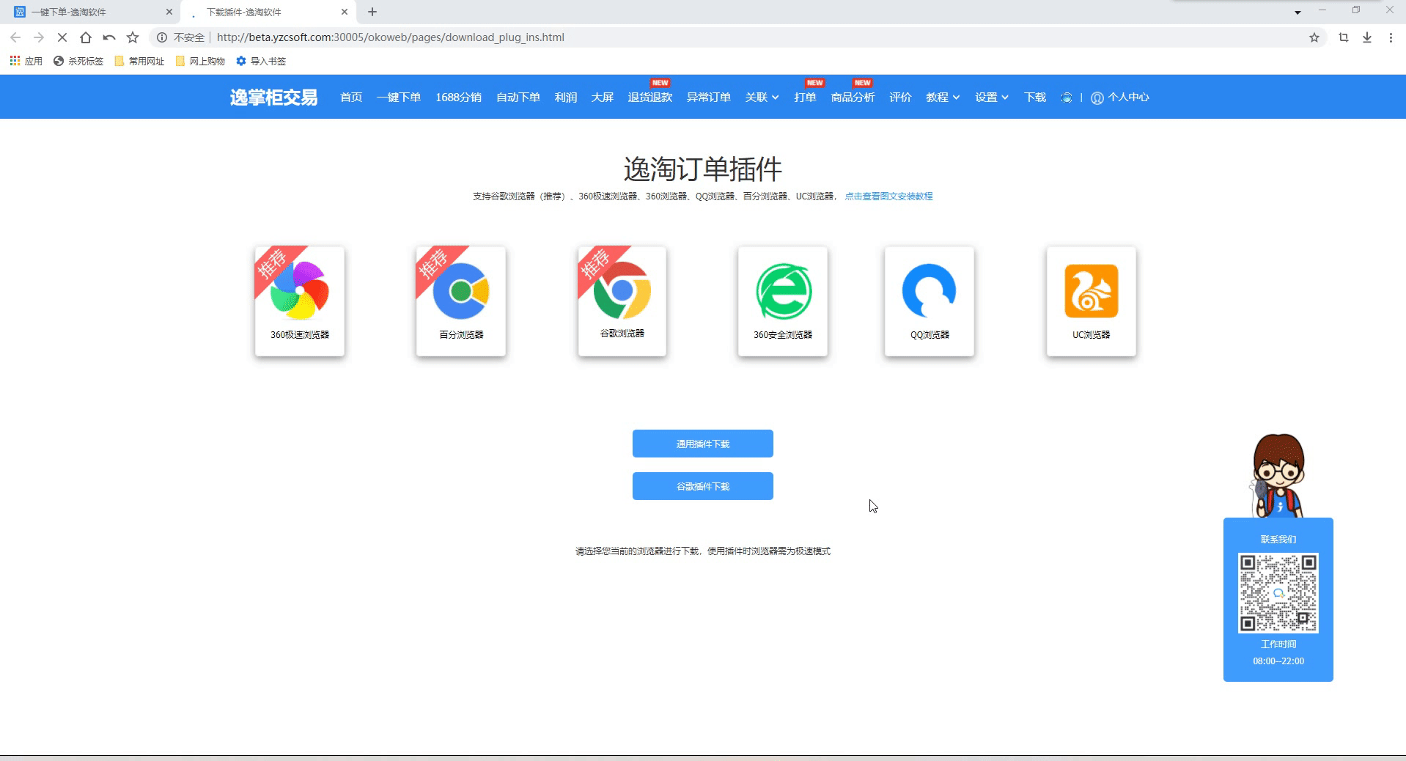Expand the 设置 dropdown menu
The width and height of the screenshot is (1406, 761).
tap(992, 98)
